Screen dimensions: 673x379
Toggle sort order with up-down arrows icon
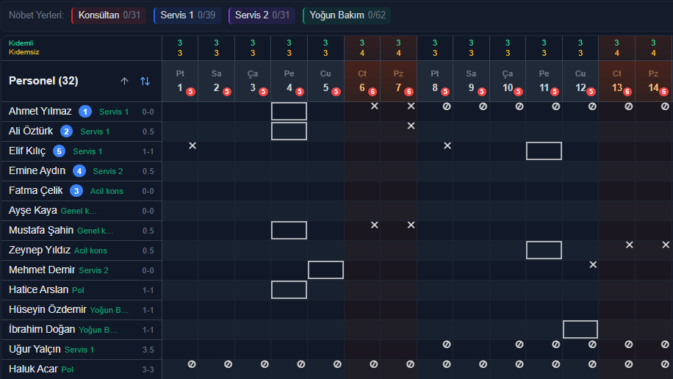tap(145, 81)
